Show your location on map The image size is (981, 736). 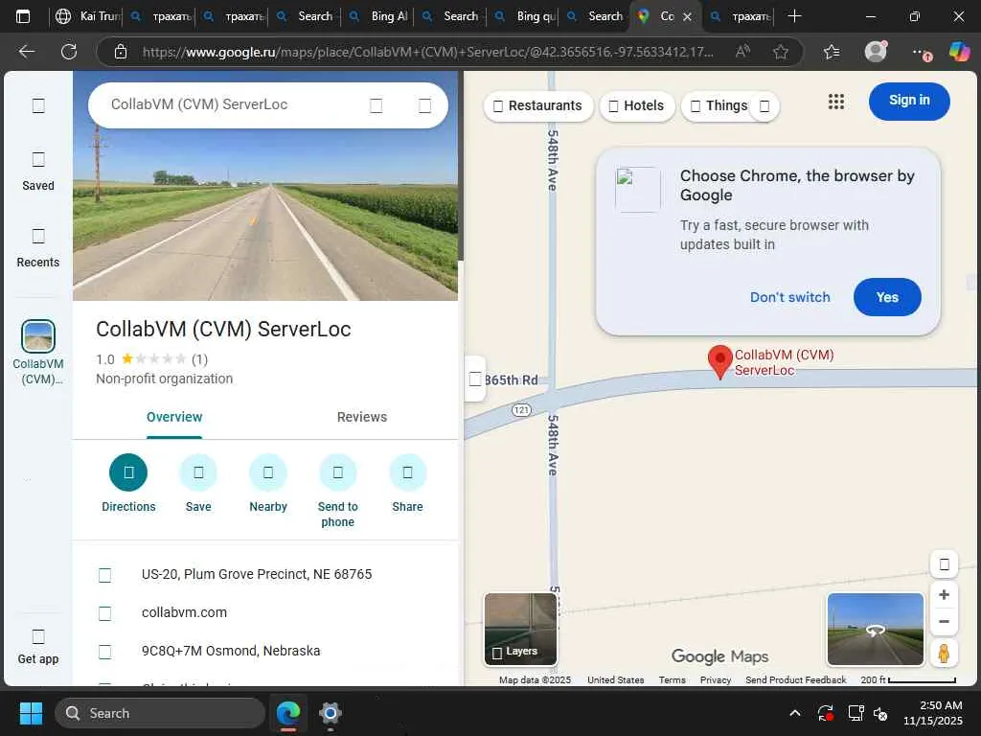point(944,564)
